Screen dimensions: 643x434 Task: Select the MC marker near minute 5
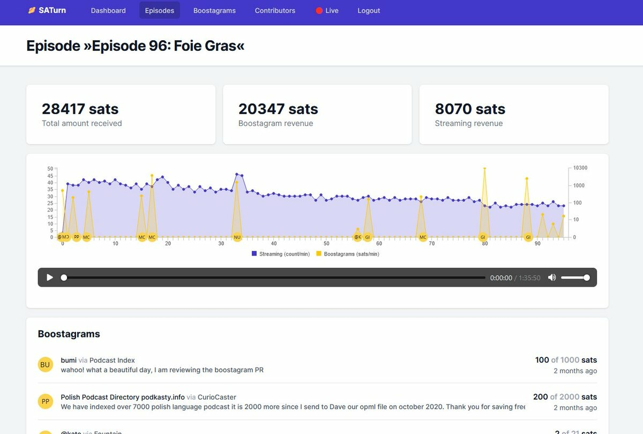coord(87,237)
